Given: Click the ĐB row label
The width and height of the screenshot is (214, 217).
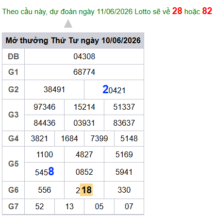Looking at the screenshot, I should (x=14, y=56).
